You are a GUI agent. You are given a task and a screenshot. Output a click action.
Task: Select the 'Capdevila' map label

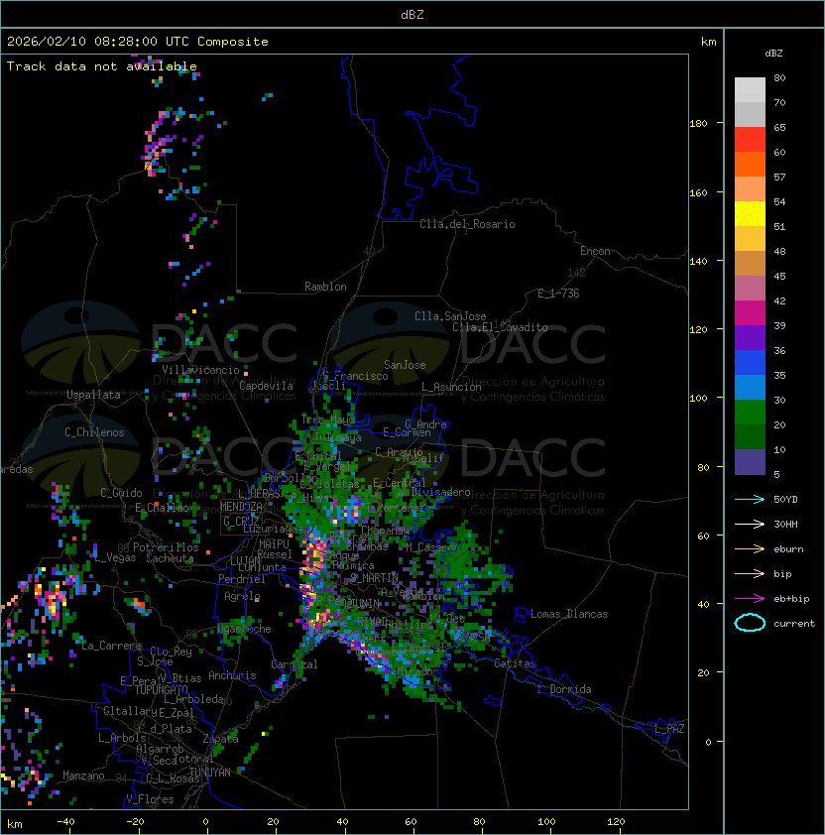[x=266, y=386]
